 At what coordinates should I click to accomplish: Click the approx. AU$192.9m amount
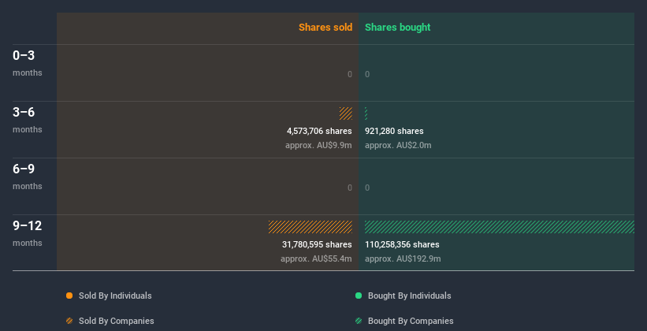point(403,258)
